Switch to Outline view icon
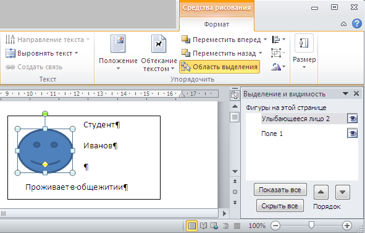 point(225,226)
